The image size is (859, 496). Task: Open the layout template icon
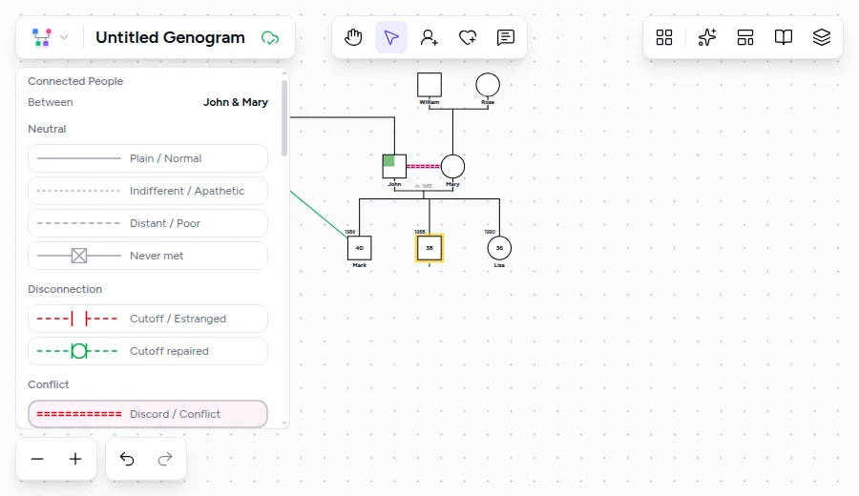pos(745,37)
